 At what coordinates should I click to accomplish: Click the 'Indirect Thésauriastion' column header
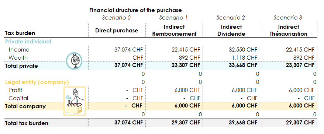point(289,30)
